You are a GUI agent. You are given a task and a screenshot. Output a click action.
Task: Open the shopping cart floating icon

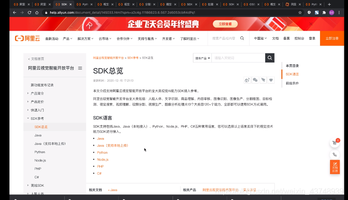click(335, 143)
